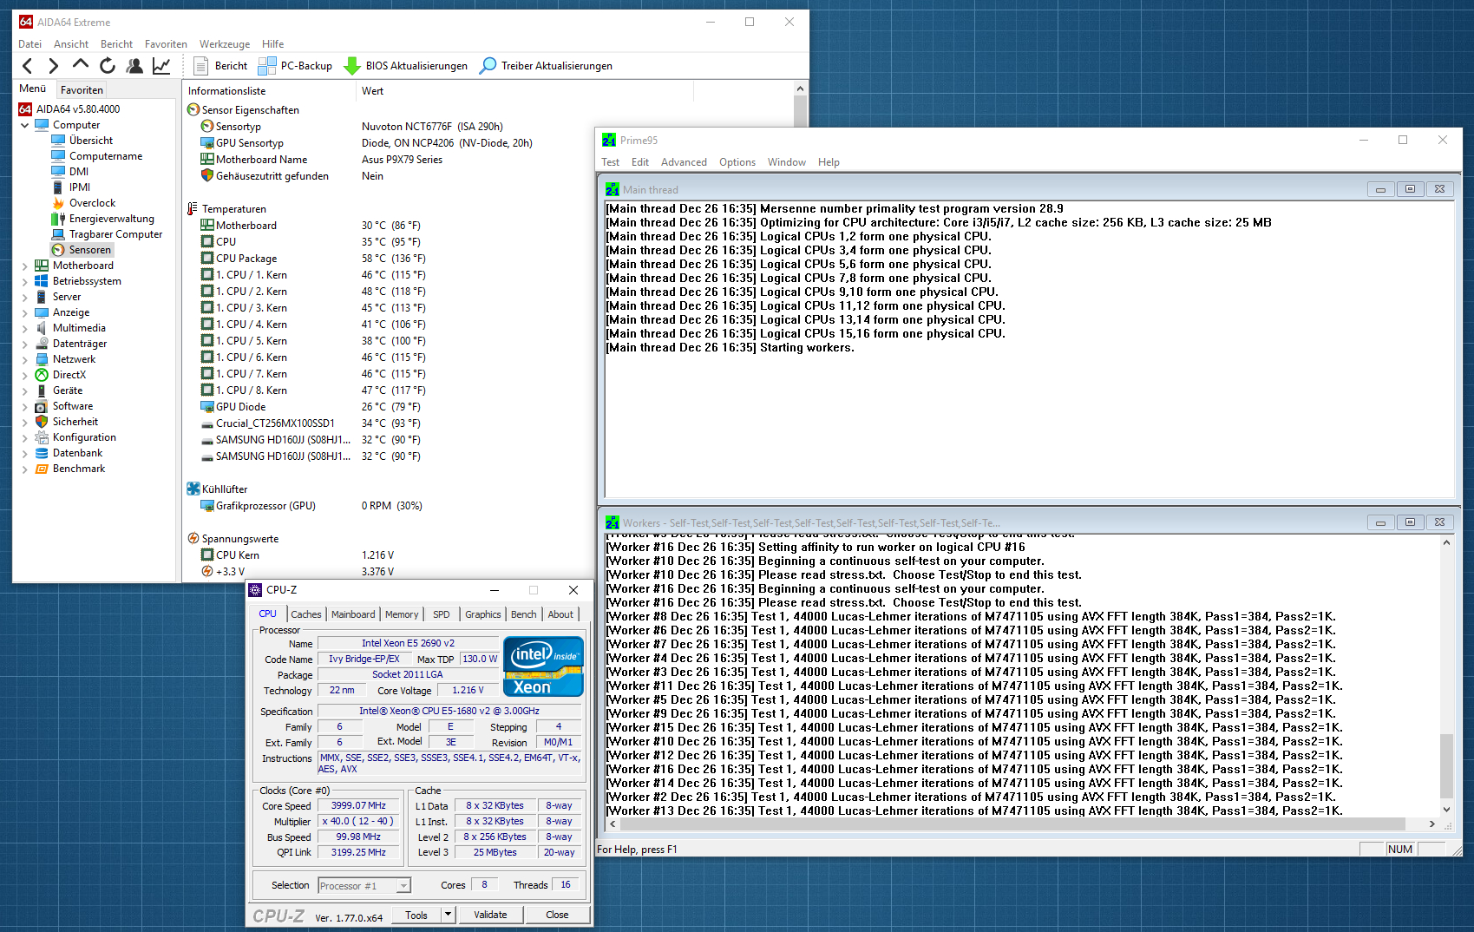Open PC-Backup from toolbar

(295, 66)
